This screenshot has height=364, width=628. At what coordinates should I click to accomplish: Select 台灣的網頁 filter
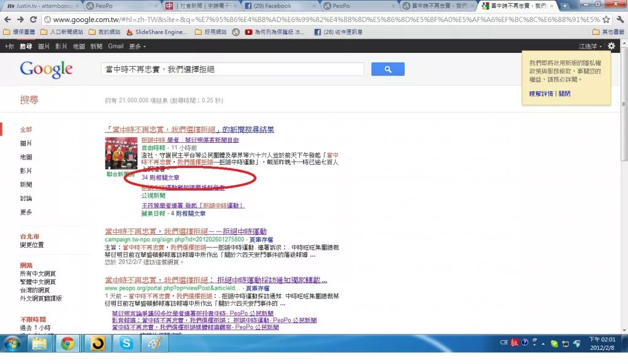pyautogui.click(x=35, y=290)
